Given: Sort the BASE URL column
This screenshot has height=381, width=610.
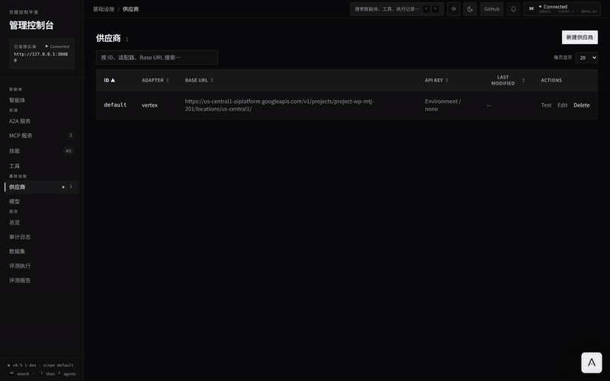Looking at the screenshot, I should pos(212,80).
